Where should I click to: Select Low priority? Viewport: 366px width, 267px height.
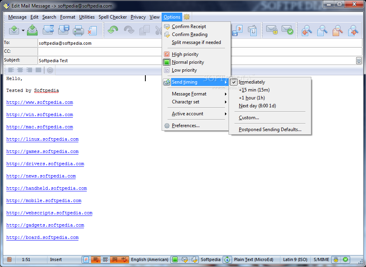click(195, 70)
